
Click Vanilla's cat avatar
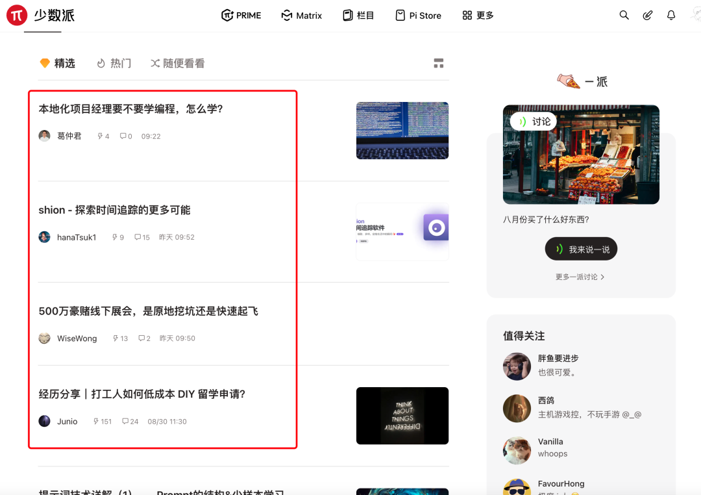[x=517, y=450]
